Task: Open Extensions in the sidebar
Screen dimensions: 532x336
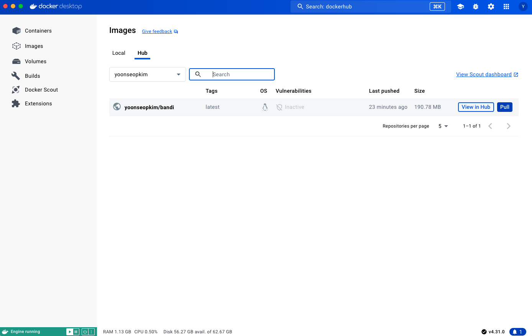Action: pyautogui.click(x=38, y=103)
